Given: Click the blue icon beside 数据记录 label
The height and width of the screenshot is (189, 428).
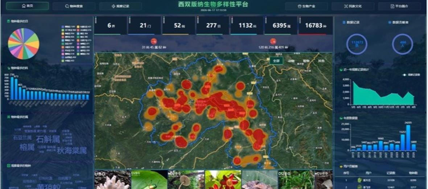Looking at the screenshot, I should point(344,22).
